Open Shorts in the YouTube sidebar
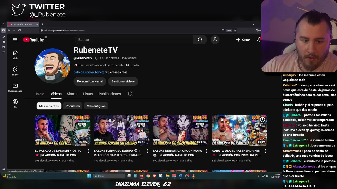337x189 pixels. (x=15, y=71)
